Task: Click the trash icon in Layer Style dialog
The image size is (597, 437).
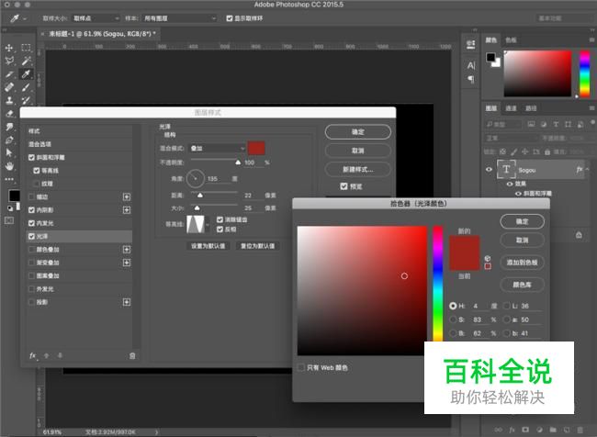Action: (132, 356)
